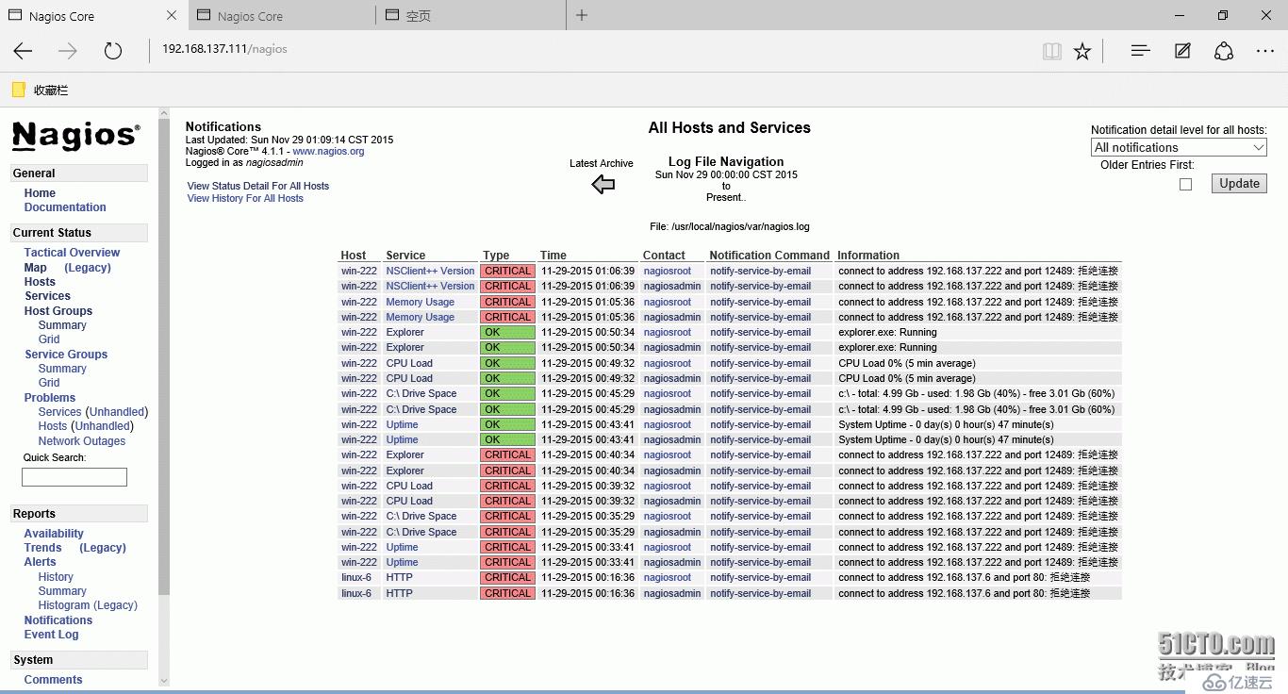Open Availability report
The width and height of the screenshot is (1288, 694).
pyautogui.click(x=54, y=534)
